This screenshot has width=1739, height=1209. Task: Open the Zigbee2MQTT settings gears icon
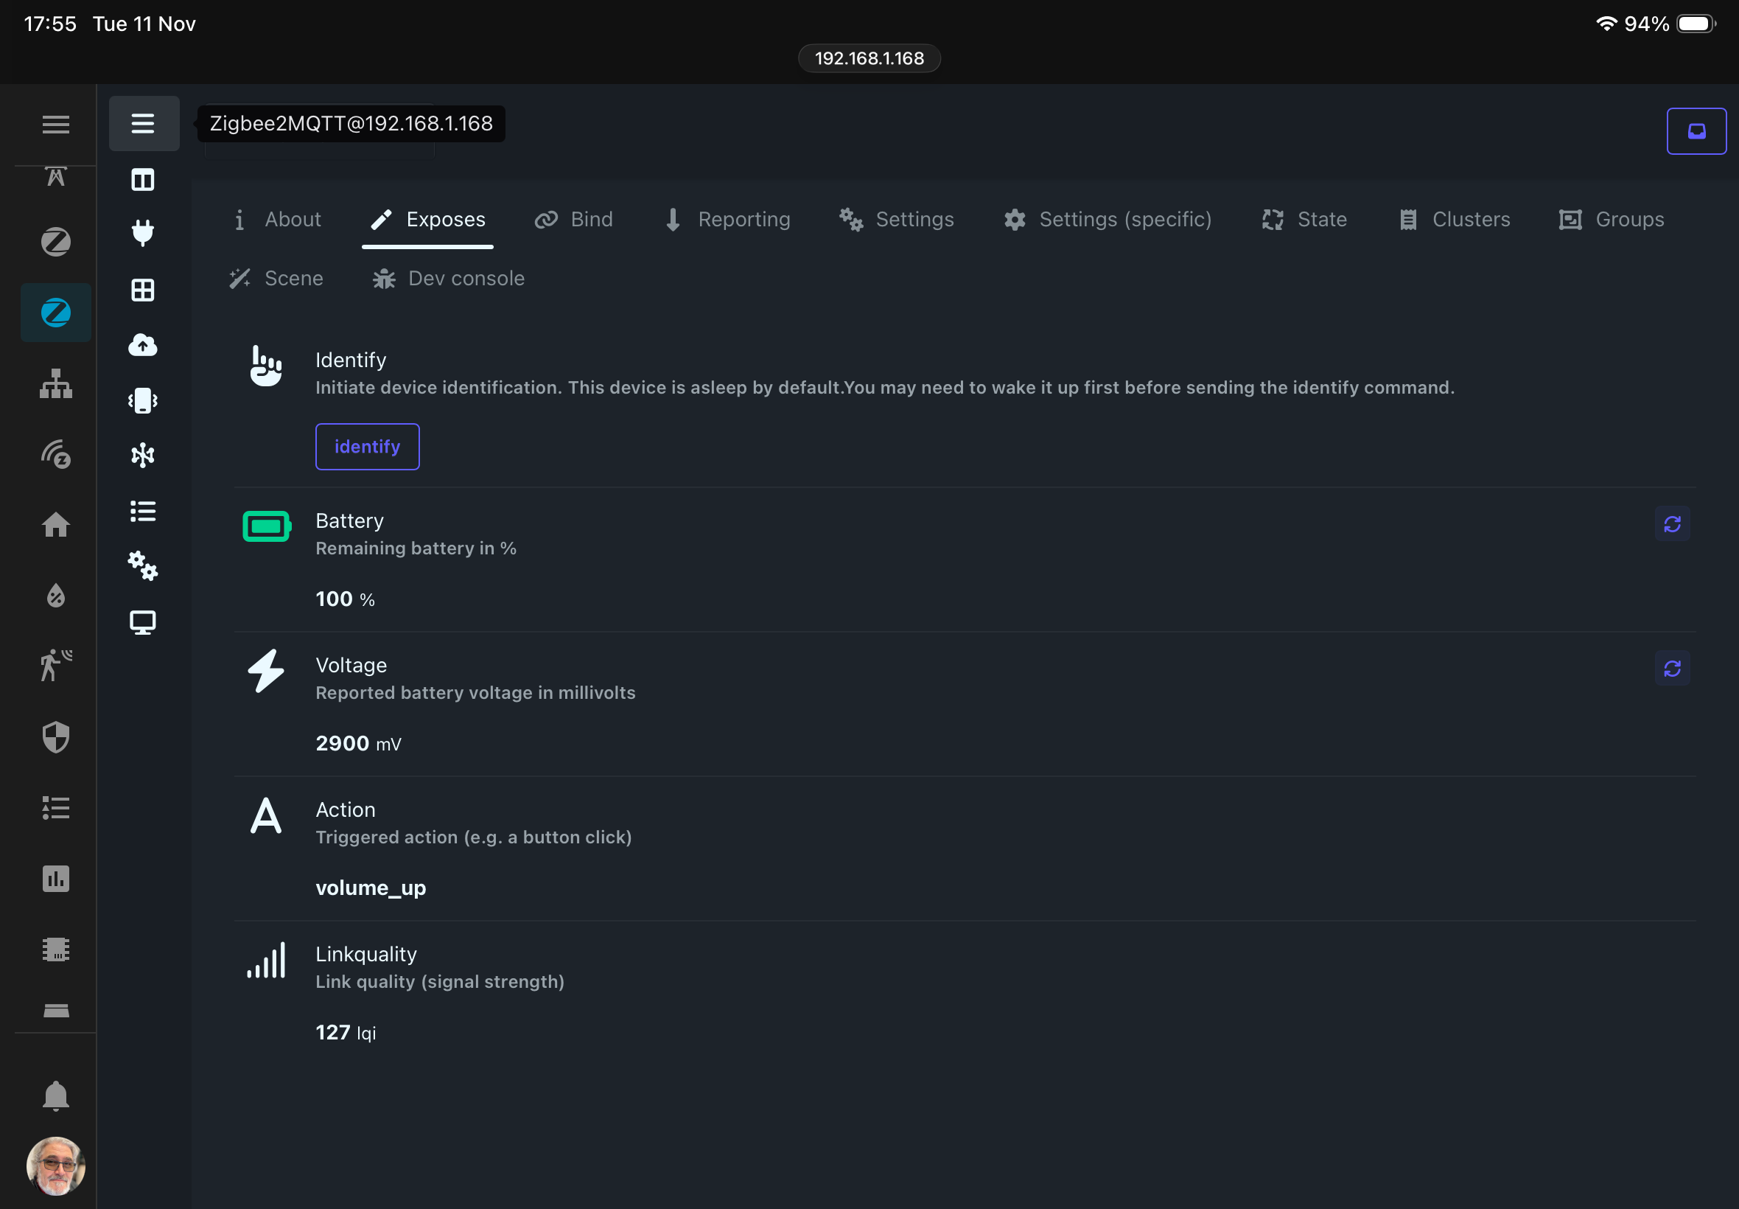(143, 566)
